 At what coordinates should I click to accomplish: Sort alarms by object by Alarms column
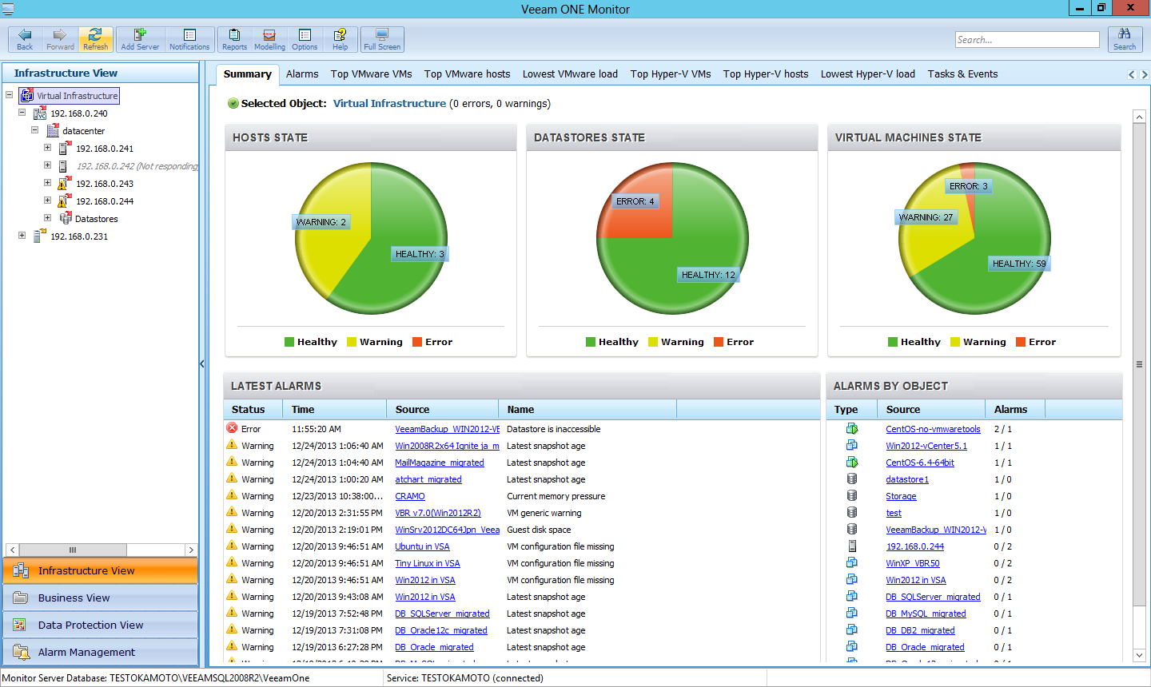tap(1014, 409)
